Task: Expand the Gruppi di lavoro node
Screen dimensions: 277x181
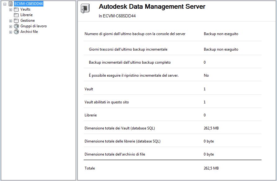Action: 11,26
